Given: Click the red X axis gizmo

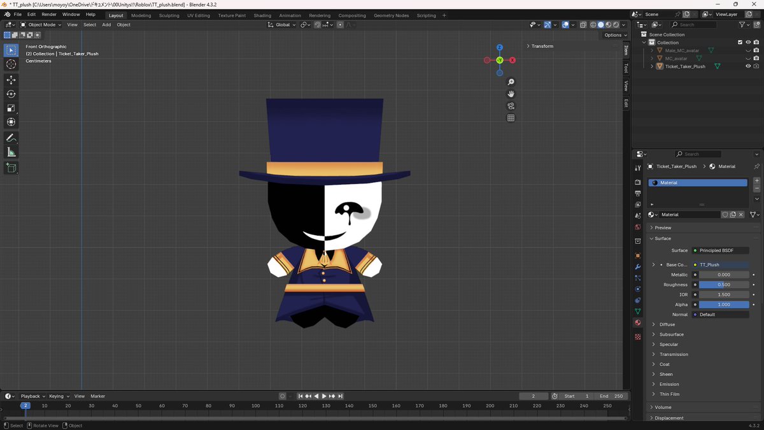Looking at the screenshot, I should click(x=513, y=60).
